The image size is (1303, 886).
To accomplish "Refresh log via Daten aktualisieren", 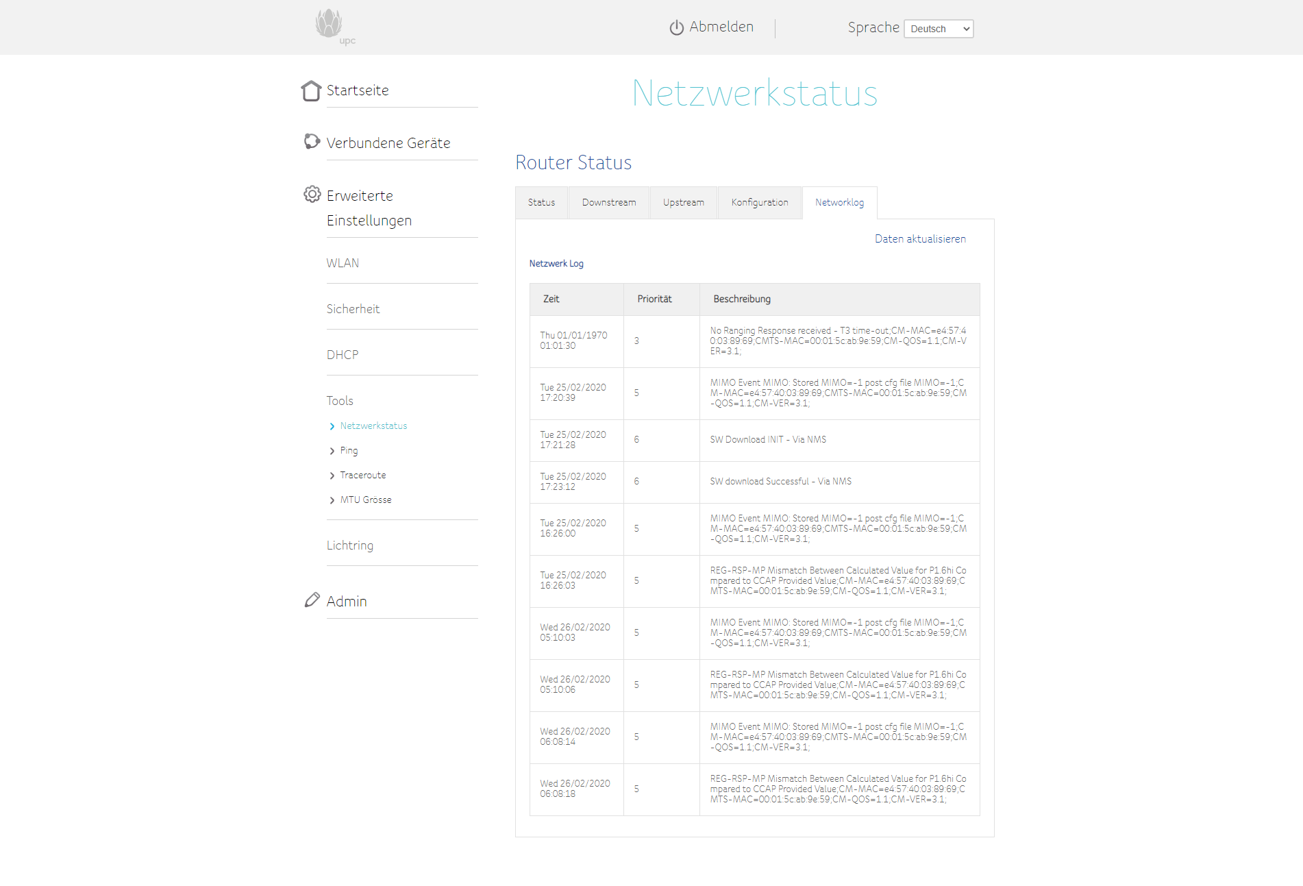I will [x=919, y=239].
